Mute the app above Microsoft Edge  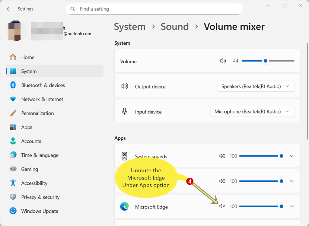point(222,181)
